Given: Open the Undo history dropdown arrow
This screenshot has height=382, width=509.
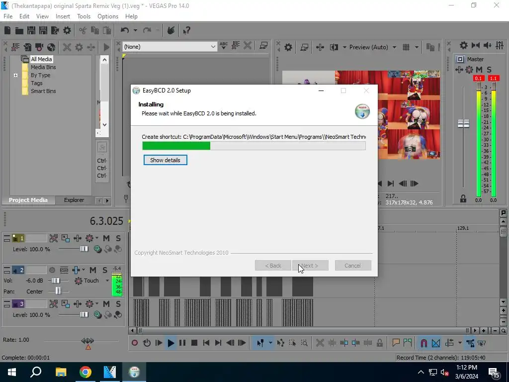Looking at the screenshot, I should (135, 30).
